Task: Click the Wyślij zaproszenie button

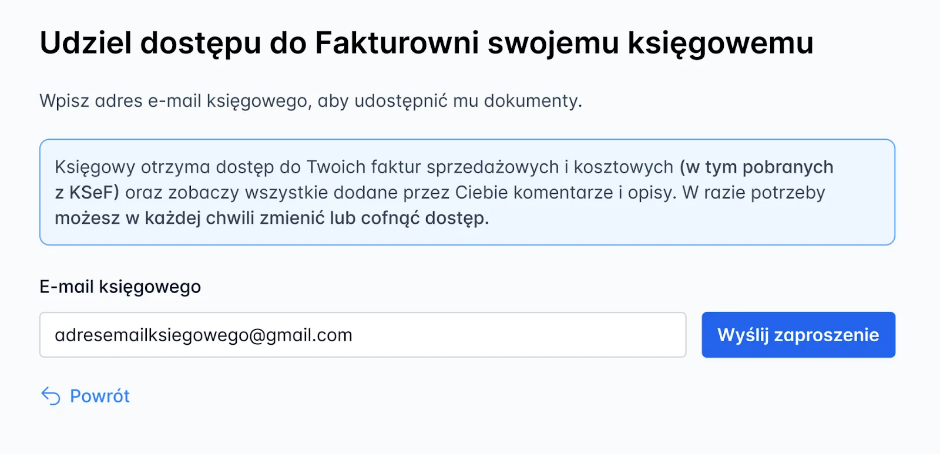Action: pyautogui.click(x=798, y=335)
